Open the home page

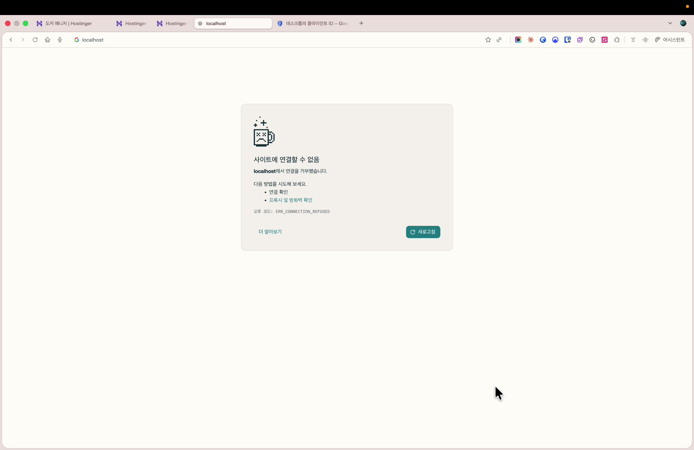[x=48, y=40]
